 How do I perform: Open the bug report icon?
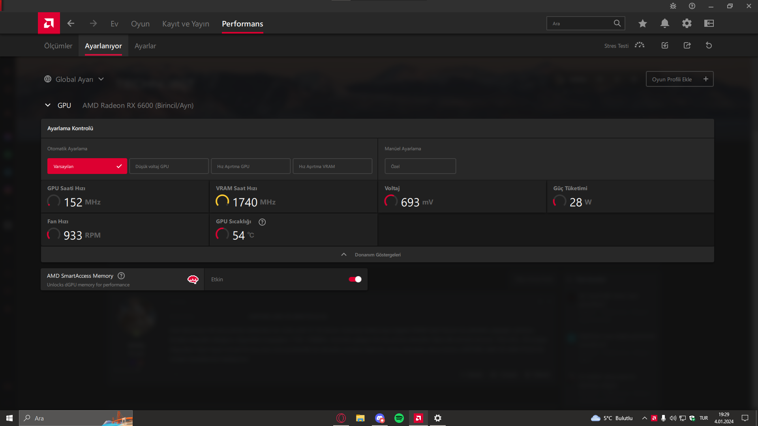point(673,6)
